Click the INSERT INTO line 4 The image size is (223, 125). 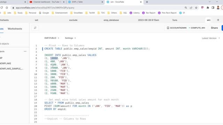(x=70, y=55)
